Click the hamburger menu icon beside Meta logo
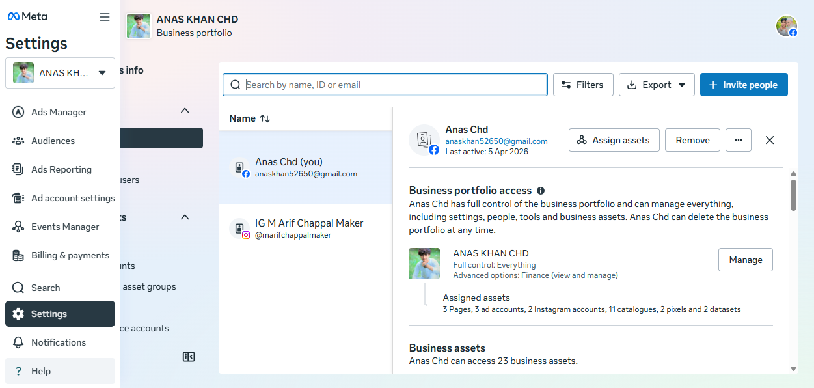Viewport: 814px width, 388px height. 105,17
